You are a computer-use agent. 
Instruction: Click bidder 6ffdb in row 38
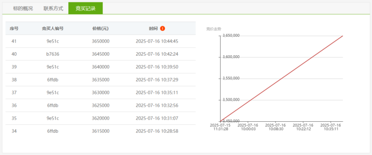pyautogui.click(x=53, y=80)
